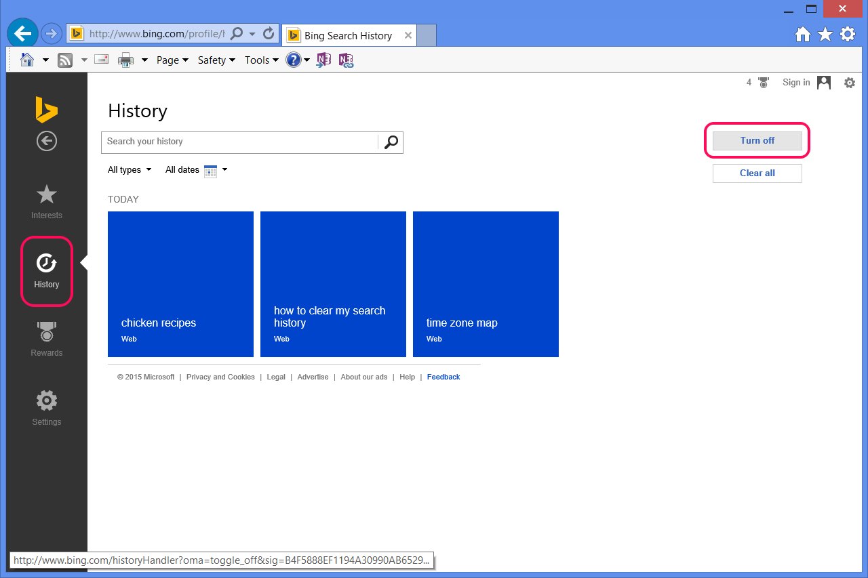868x578 pixels.
Task: Open the browser Tools gear icon at top right
Action: (848, 34)
